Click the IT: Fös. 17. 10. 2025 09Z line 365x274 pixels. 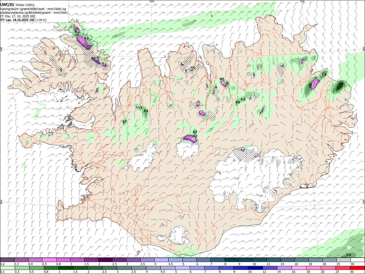point(18,16)
